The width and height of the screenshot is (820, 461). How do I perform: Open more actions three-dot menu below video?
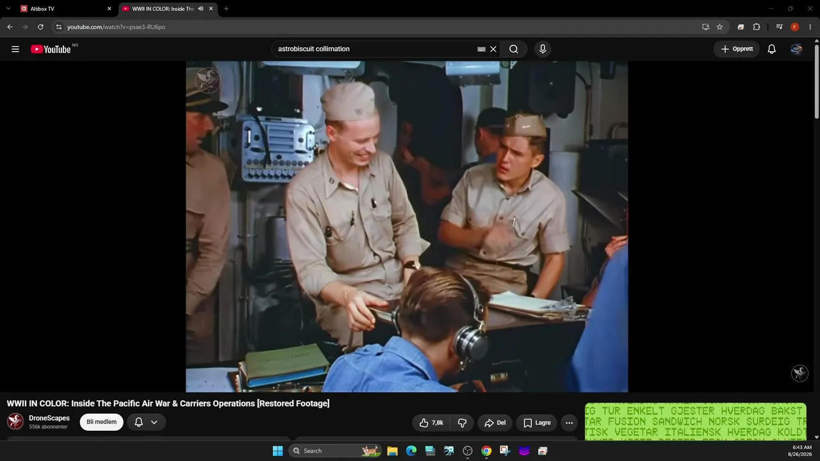(x=569, y=423)
